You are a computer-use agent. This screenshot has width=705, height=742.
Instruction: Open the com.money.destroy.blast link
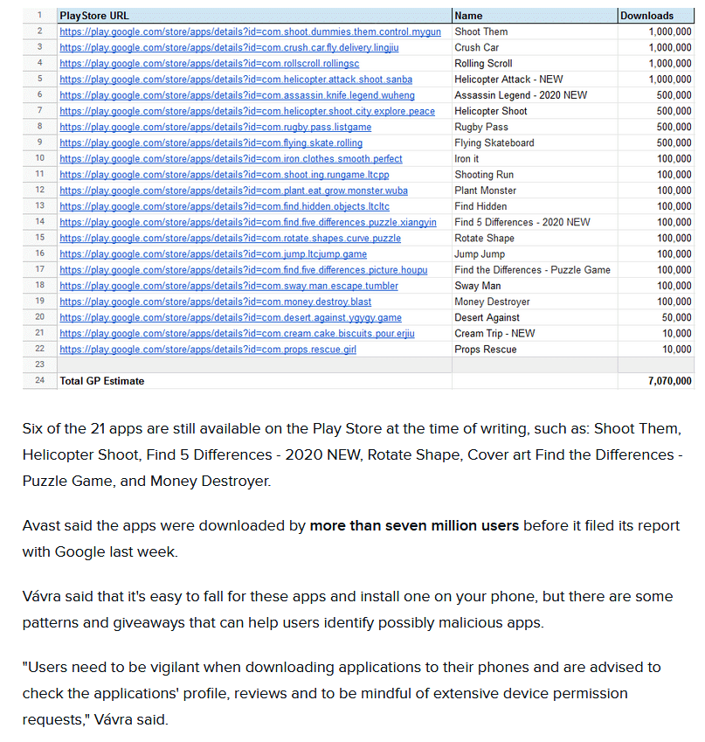pyautogui.click(x=215, y=302)
